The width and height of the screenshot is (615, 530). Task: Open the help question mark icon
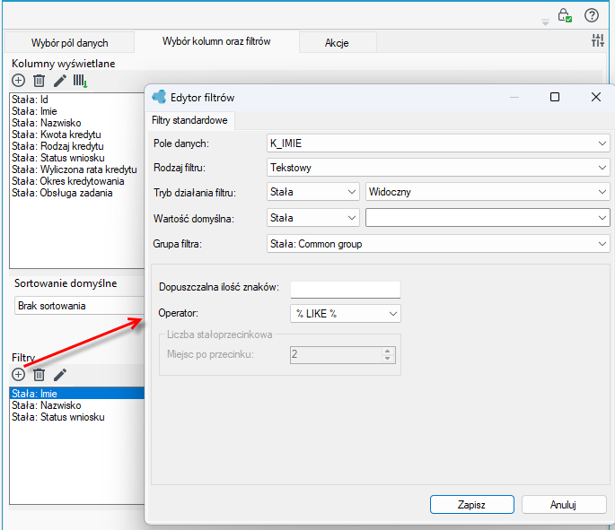pos(592,15)
